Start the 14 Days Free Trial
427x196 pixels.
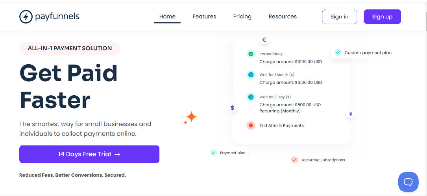(89, 154)
